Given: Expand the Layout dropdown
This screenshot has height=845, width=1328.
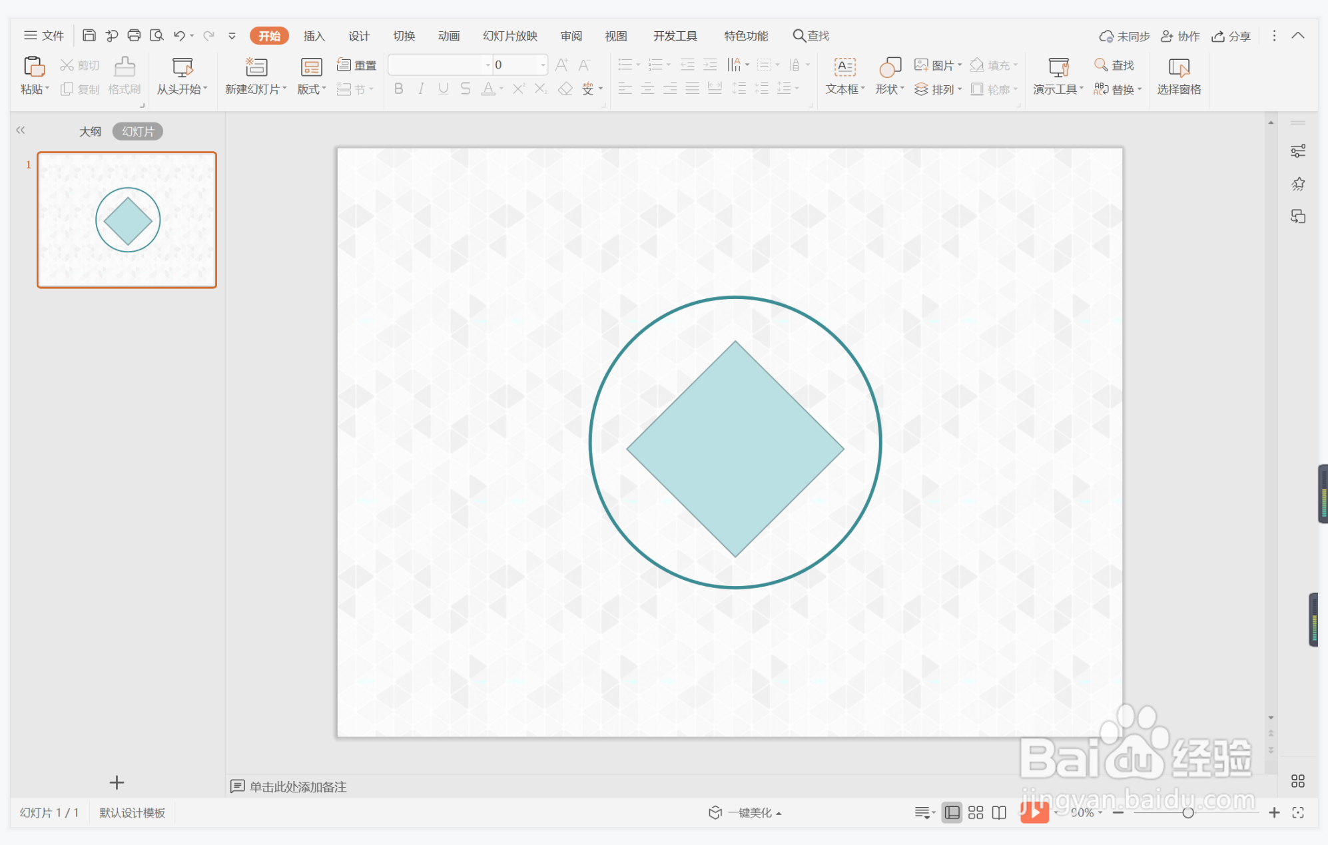Looking at the screenshot, I should (312, 89).
